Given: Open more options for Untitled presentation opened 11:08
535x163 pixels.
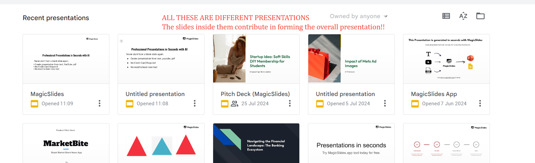Looking at the screenshot, I should pos(195,103).
